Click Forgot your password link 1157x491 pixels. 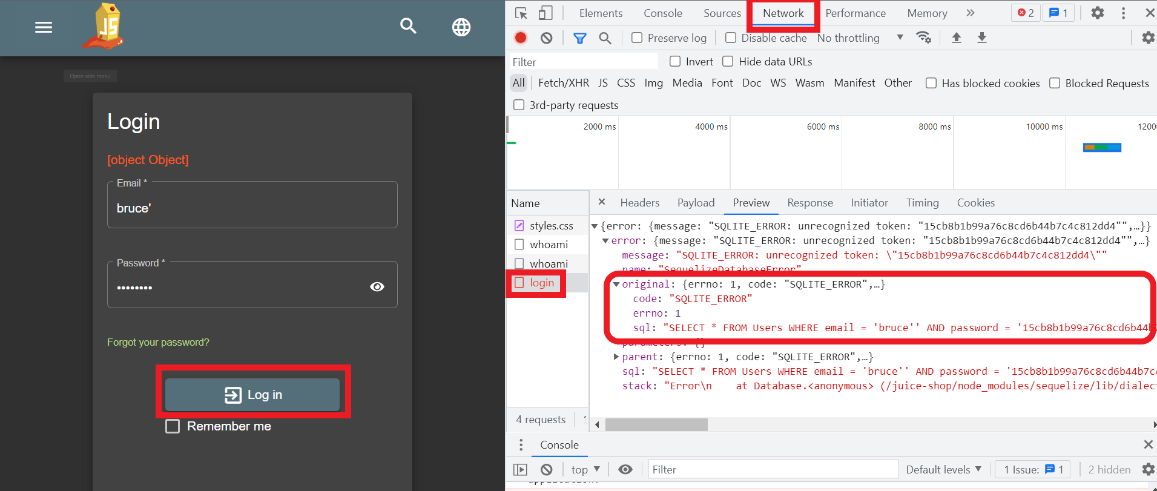158,342
